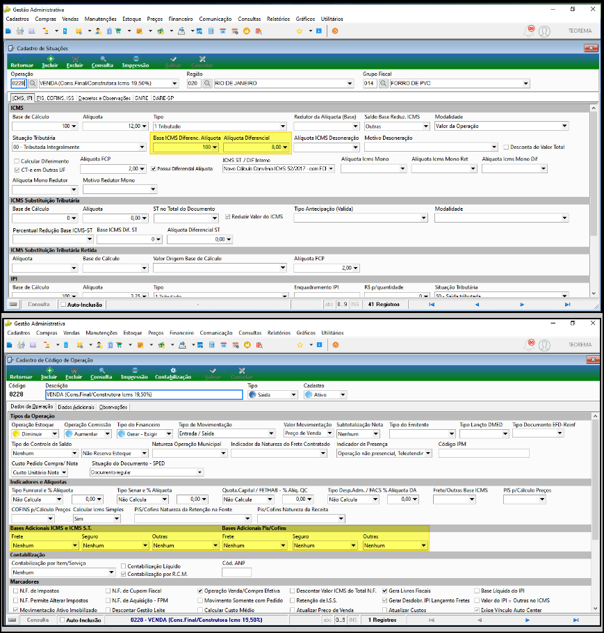Click the vertical scrollbar in Cadastro de Código de Operação
The height and width of the screenshot is (633, 604).
(595, 512)
